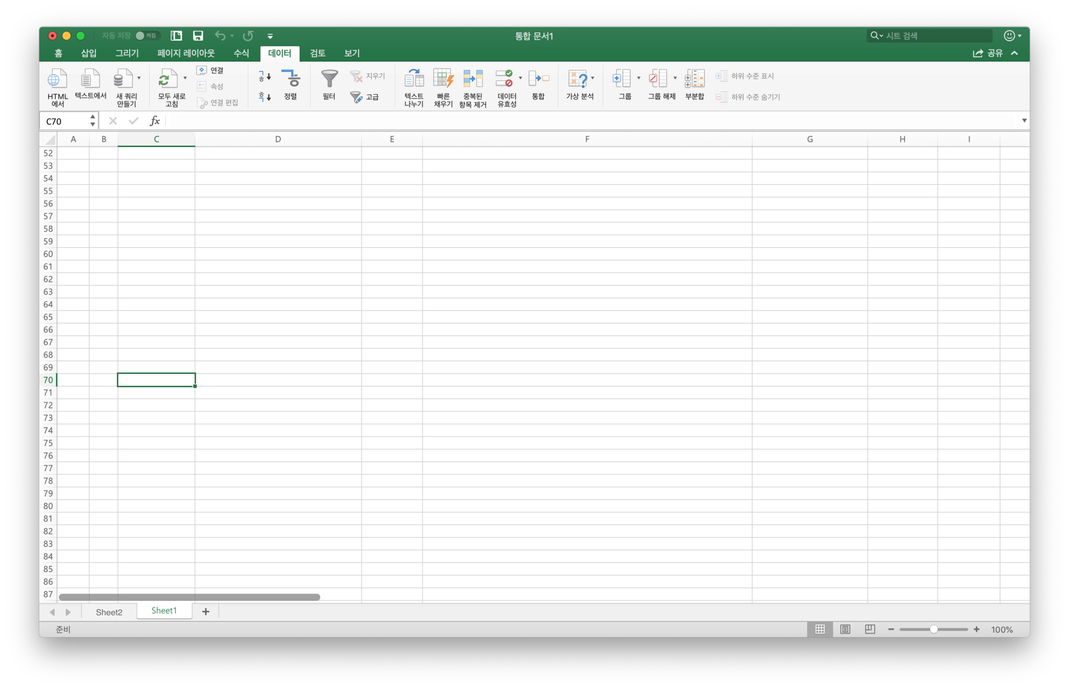Expand the Data Validation dropdown arrow
This screenshot has width=1069, height=689.
tap(520, 78)
